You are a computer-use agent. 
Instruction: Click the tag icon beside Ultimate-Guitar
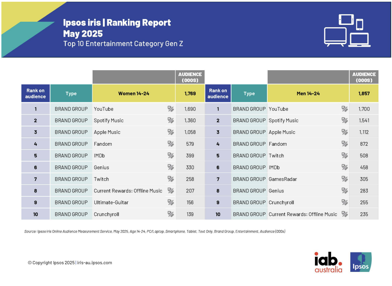[x=171, y=202]
